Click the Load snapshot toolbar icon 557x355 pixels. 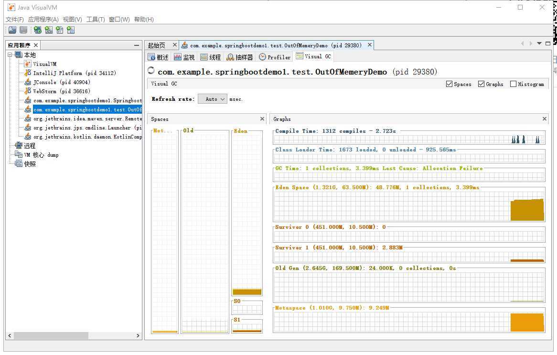[12, 30]
